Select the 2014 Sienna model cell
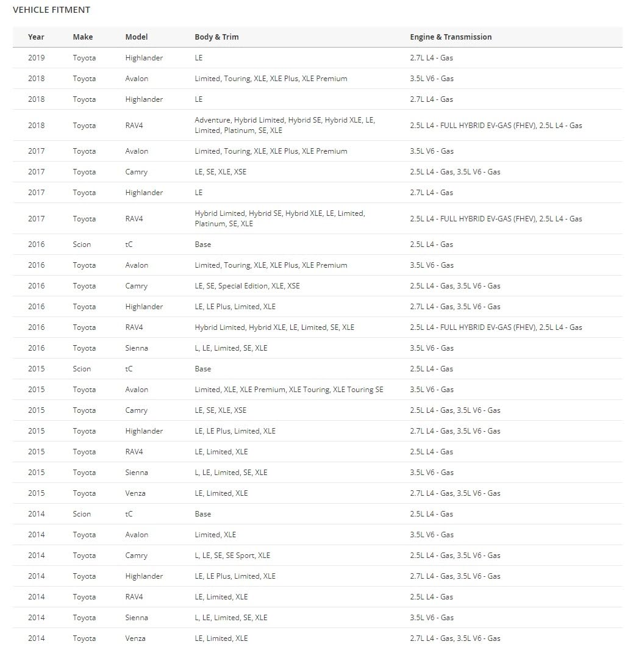 click(137, 618)
